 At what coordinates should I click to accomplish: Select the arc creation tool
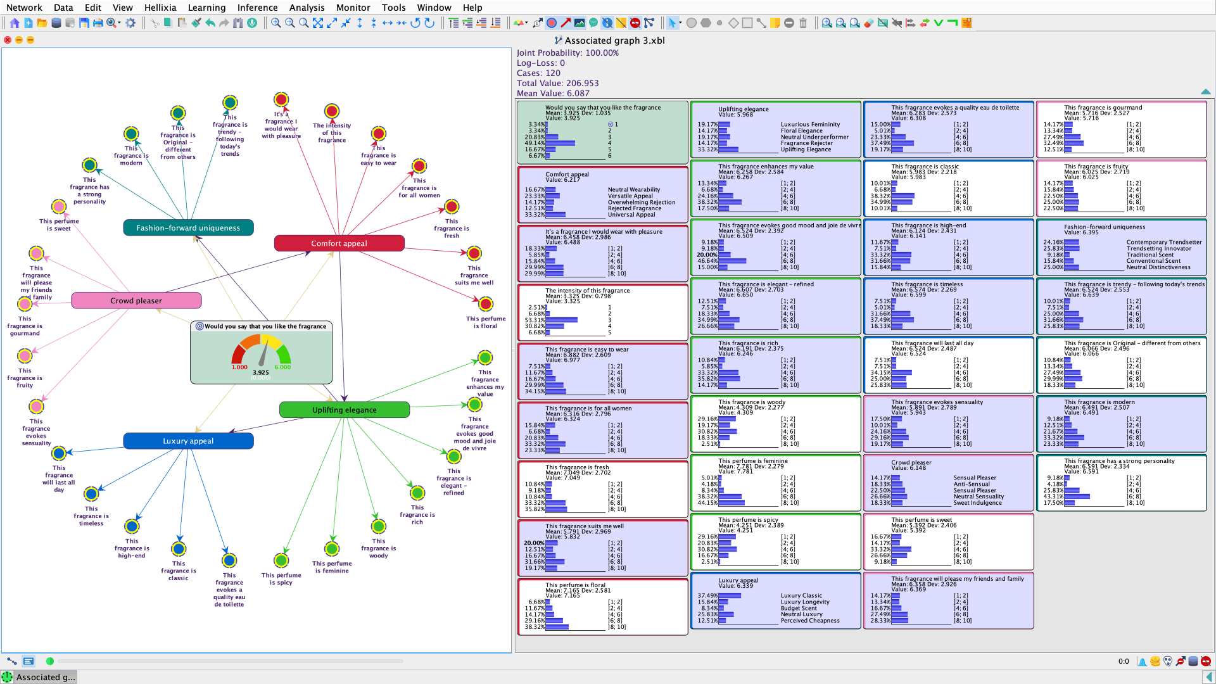(761, 23)
